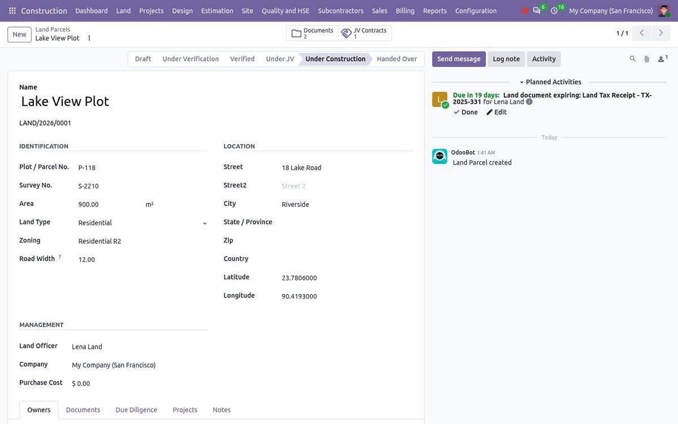The height and width of the screenshot is (424, 678).
Task: Open the conversations messages icon
Action: 537,11
